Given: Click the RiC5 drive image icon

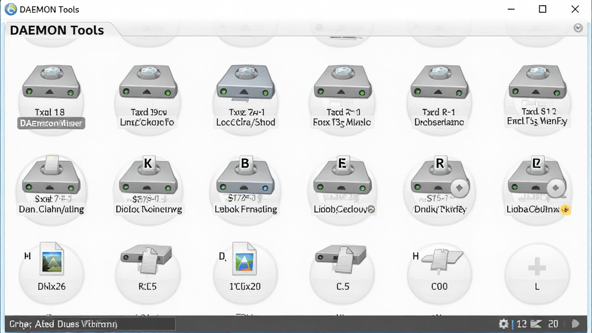Looking at the screenshot, I should coord(147,259).
